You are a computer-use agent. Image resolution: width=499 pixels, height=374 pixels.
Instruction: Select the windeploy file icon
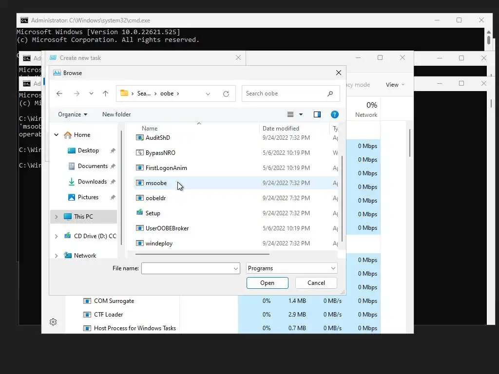click(139, 243)
